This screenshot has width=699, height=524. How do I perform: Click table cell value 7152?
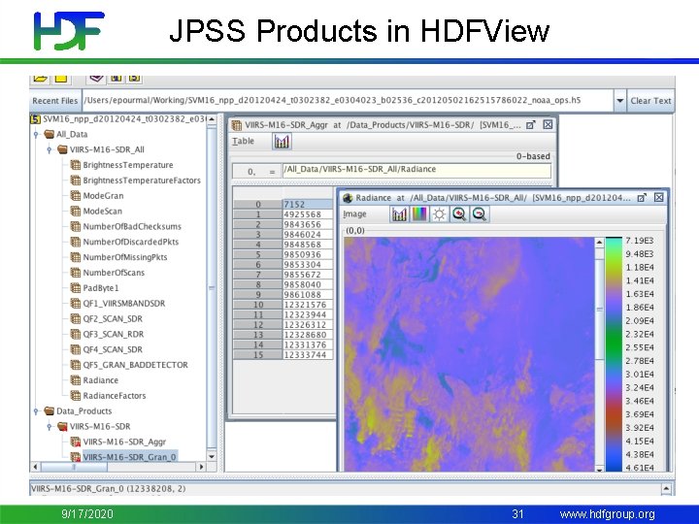308,204
